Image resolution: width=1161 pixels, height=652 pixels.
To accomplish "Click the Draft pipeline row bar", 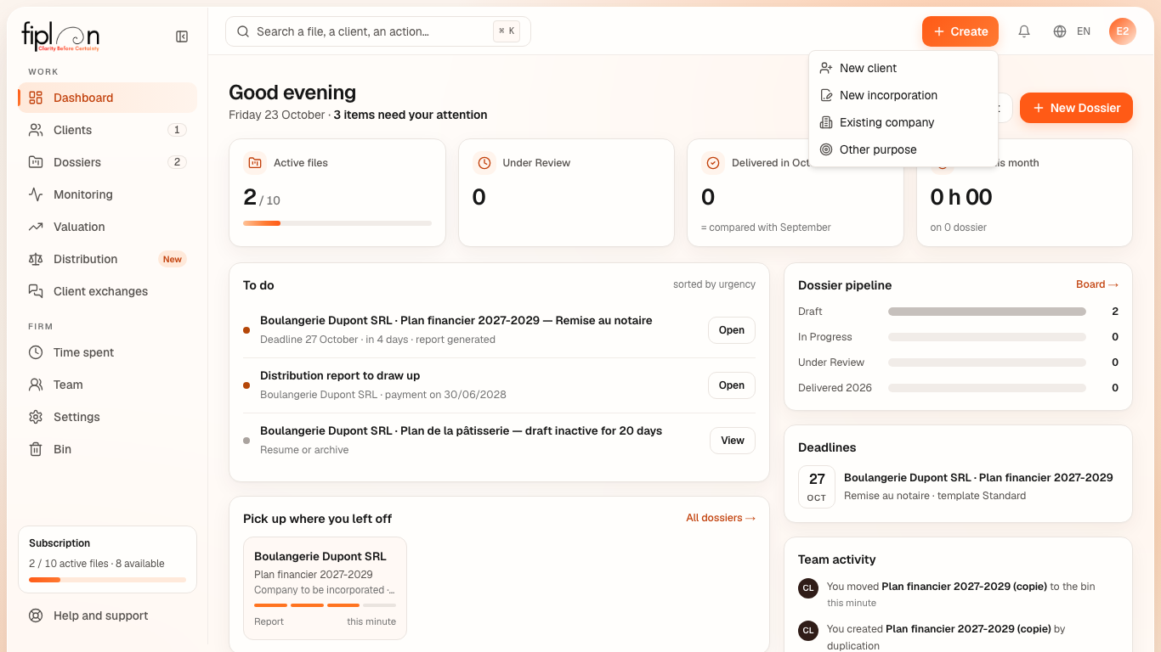I will pos(987,312).
